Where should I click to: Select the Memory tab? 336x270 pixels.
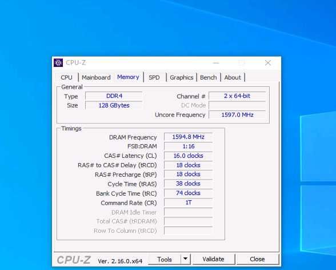tap(128, 77)
